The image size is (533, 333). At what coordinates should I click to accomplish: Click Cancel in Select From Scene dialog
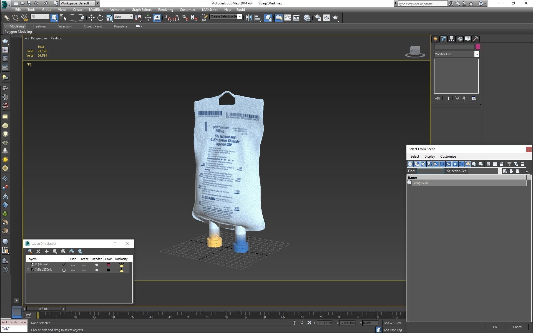517,327
